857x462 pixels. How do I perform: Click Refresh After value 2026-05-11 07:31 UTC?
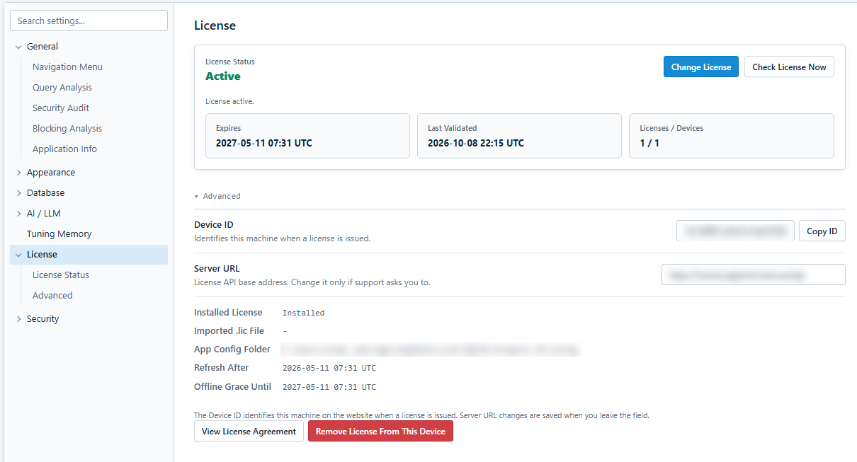(329, 368)
